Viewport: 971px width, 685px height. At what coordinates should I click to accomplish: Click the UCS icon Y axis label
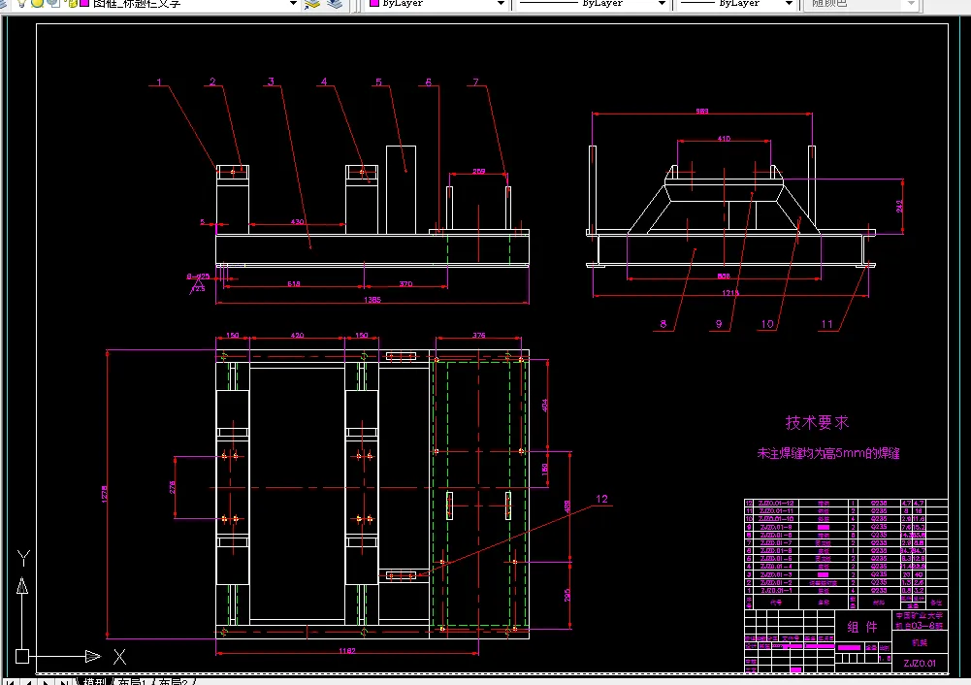[23, 558]
